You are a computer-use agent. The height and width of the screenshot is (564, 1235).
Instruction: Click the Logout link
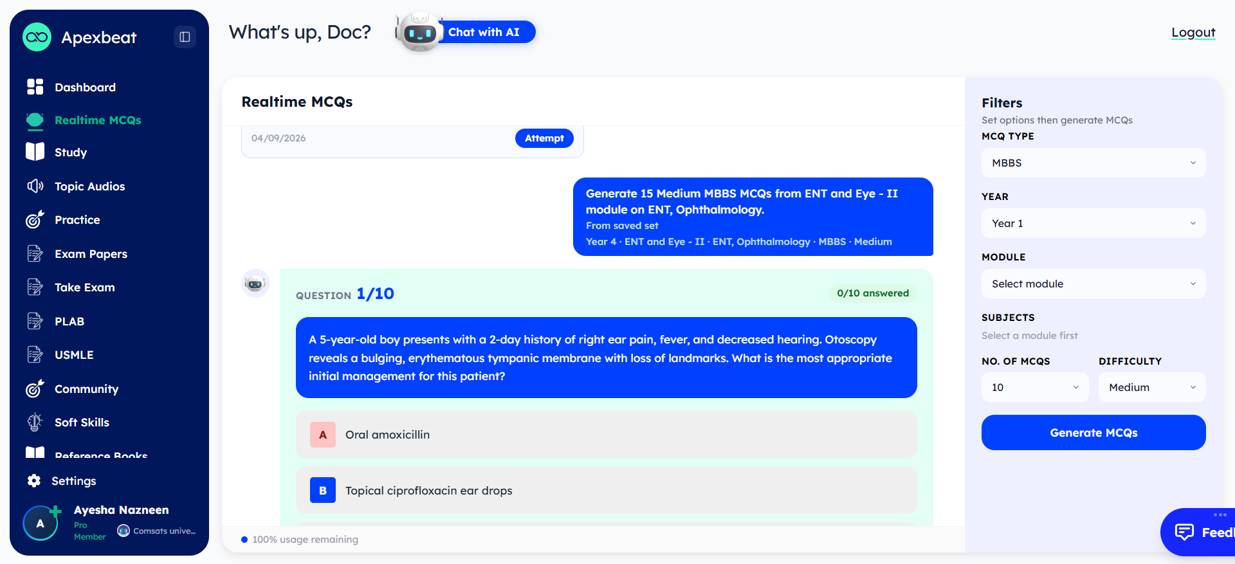pos(1193,32)
